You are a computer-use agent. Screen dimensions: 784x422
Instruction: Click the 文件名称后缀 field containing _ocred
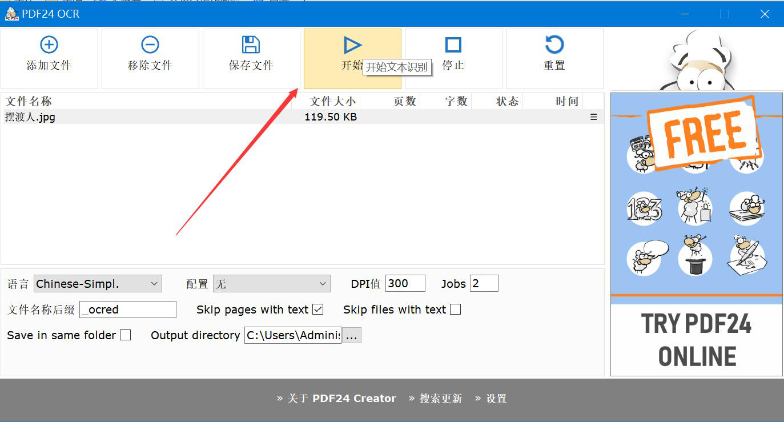tap(128, 310)
